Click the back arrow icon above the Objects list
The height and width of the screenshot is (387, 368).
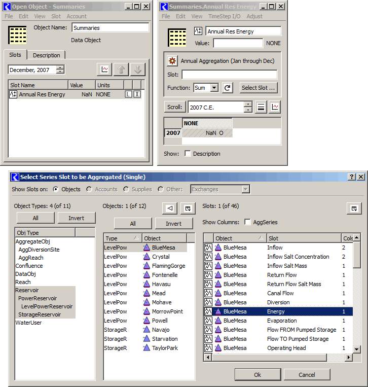click(x=170, y=208)
